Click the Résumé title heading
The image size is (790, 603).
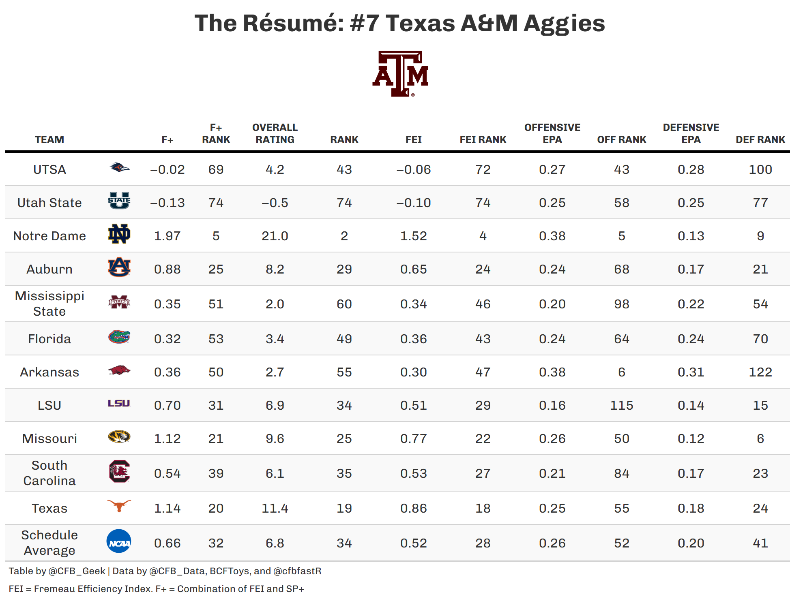click(x=399, y=23)
